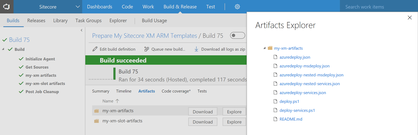Viewport: 418px width, 135px height.
Task: Collapse the Build node in the tree
Action: pyautogui.click(x=3, y=49)
